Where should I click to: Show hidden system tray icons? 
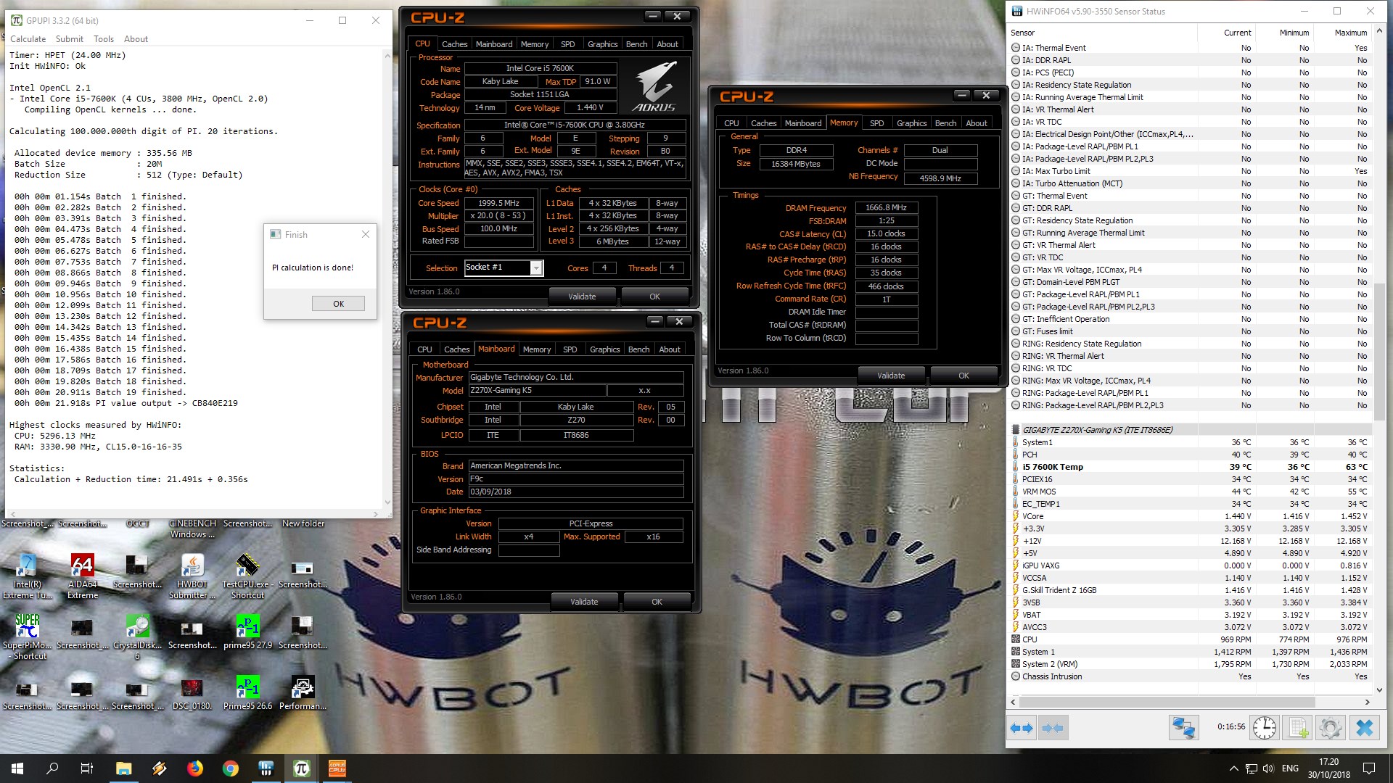[x=1233, y=768]
